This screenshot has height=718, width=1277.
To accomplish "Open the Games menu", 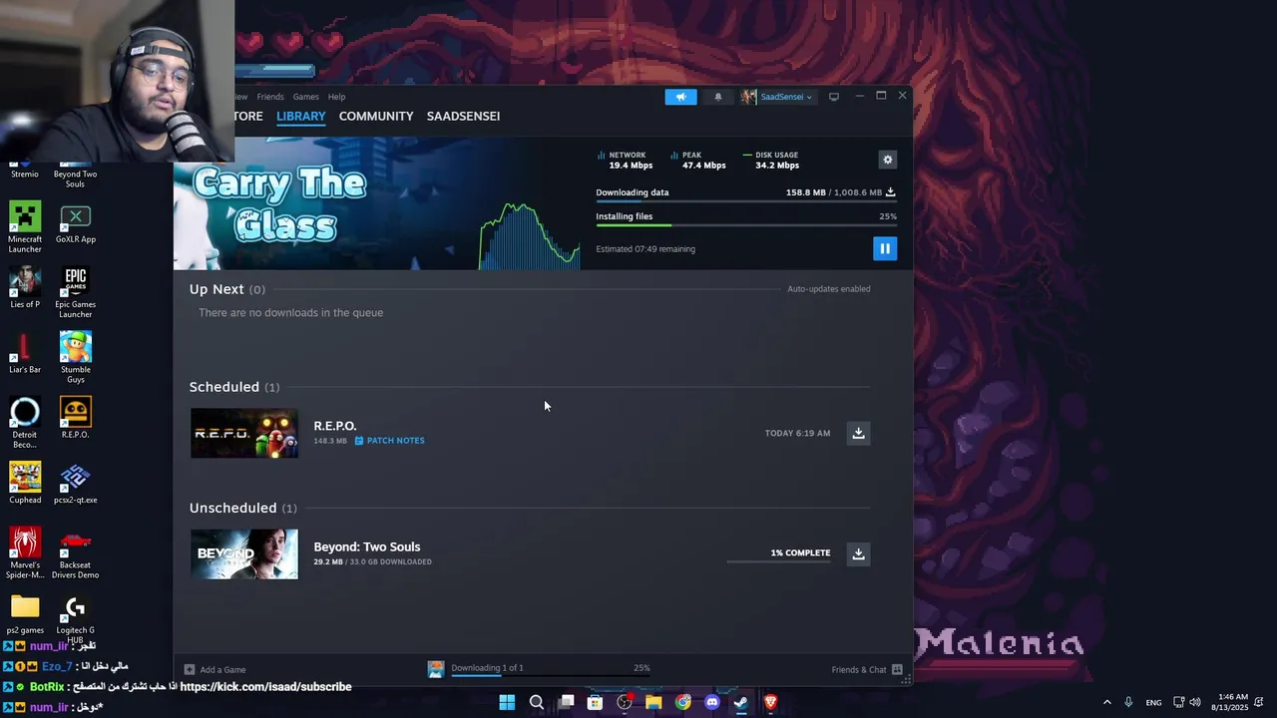I will 305,97.
